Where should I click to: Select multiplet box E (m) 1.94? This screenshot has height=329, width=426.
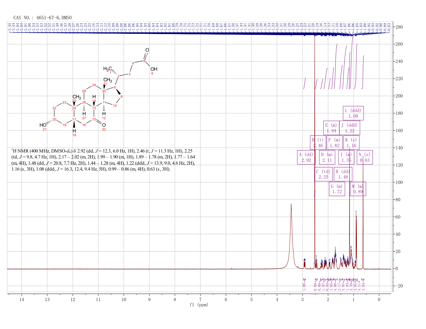point(332,128)
